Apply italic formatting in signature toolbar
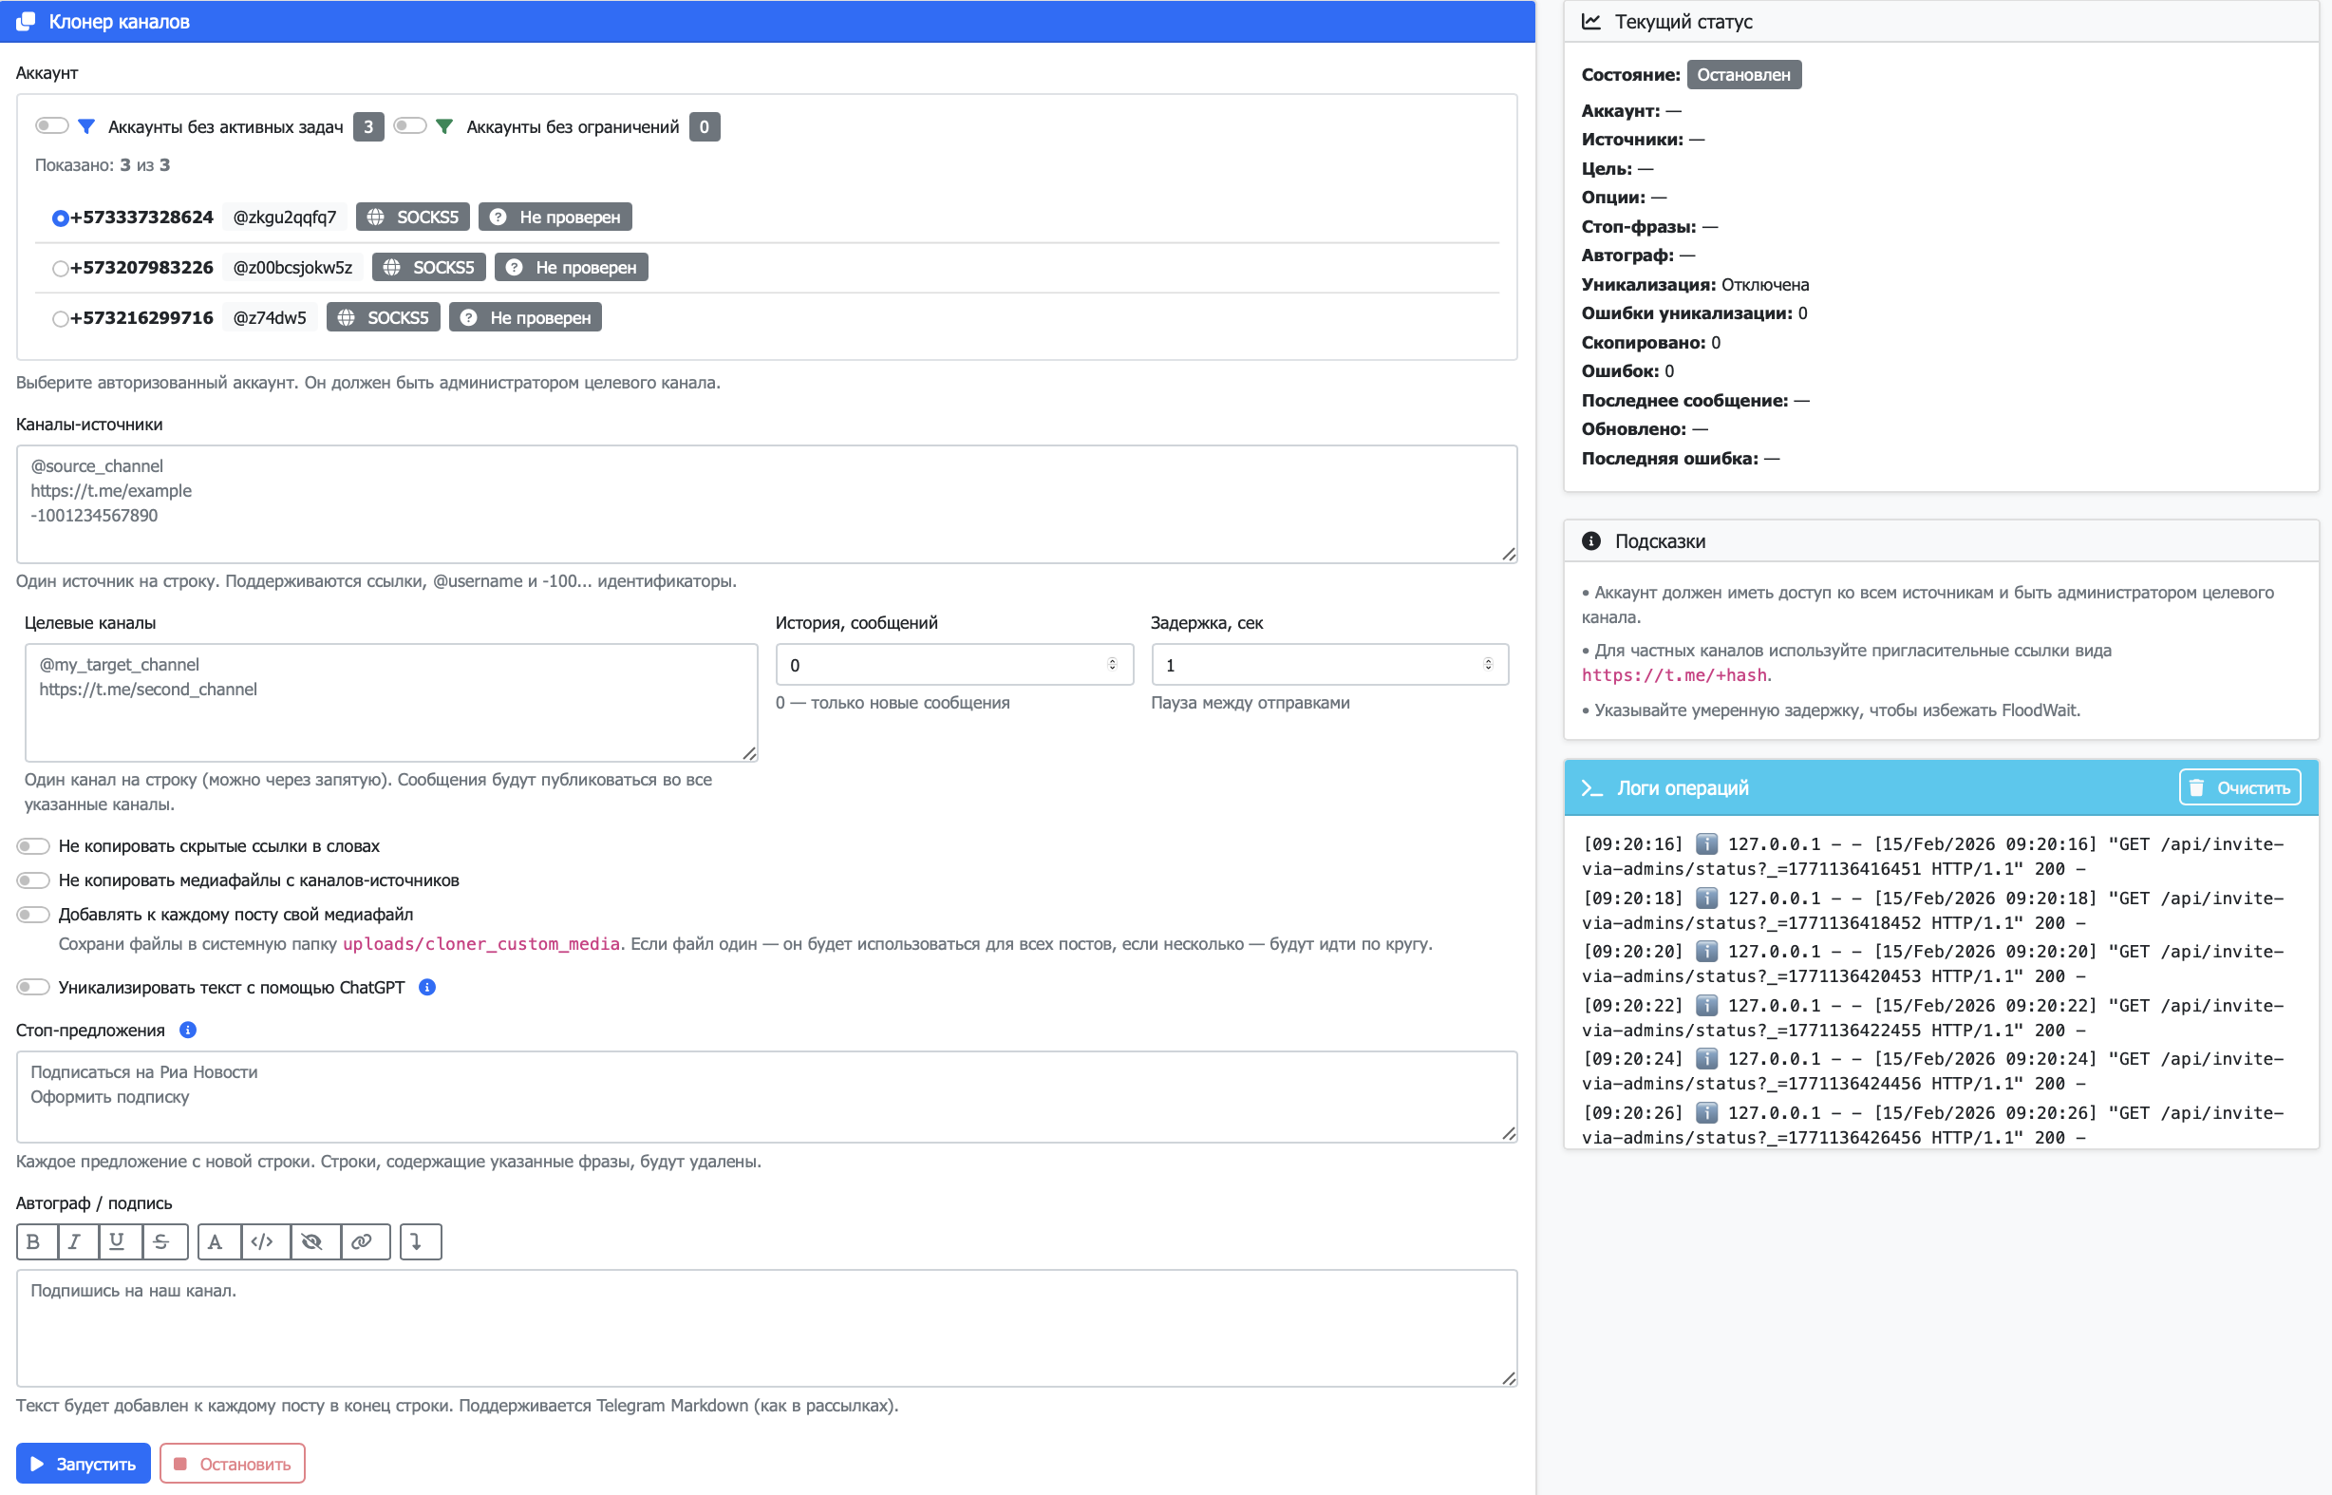Image resolution: width=2332 pixels, height=1495 pixels. coord(77,1241)
